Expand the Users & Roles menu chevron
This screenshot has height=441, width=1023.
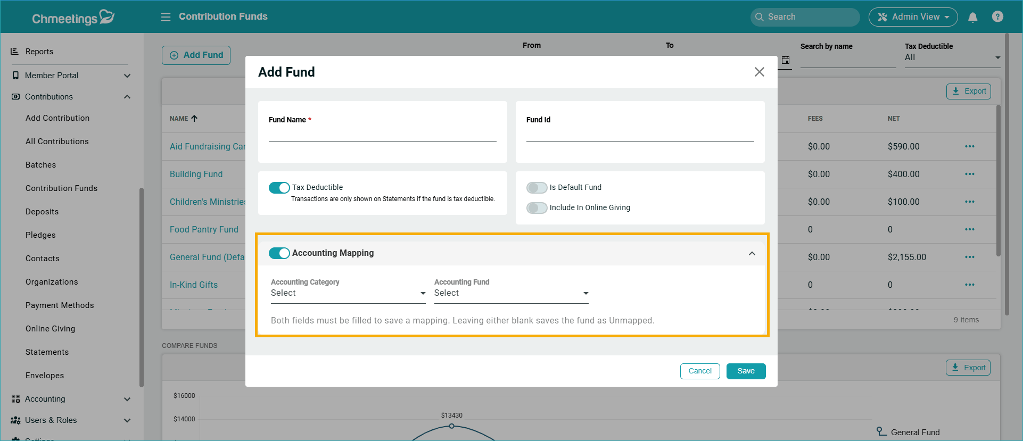[127, 420]
